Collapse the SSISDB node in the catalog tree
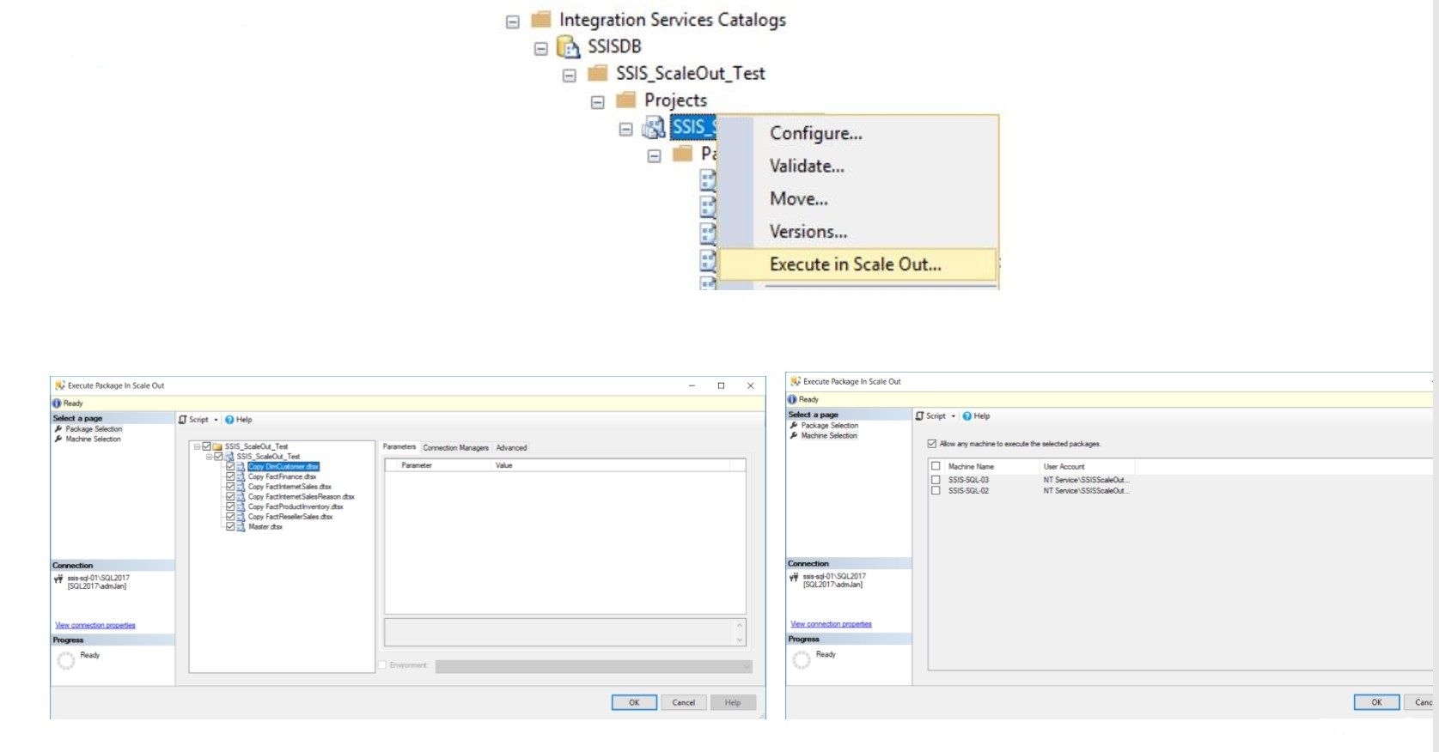Image resolution: width=1439 pixels, height=752 pixels. 540,48
